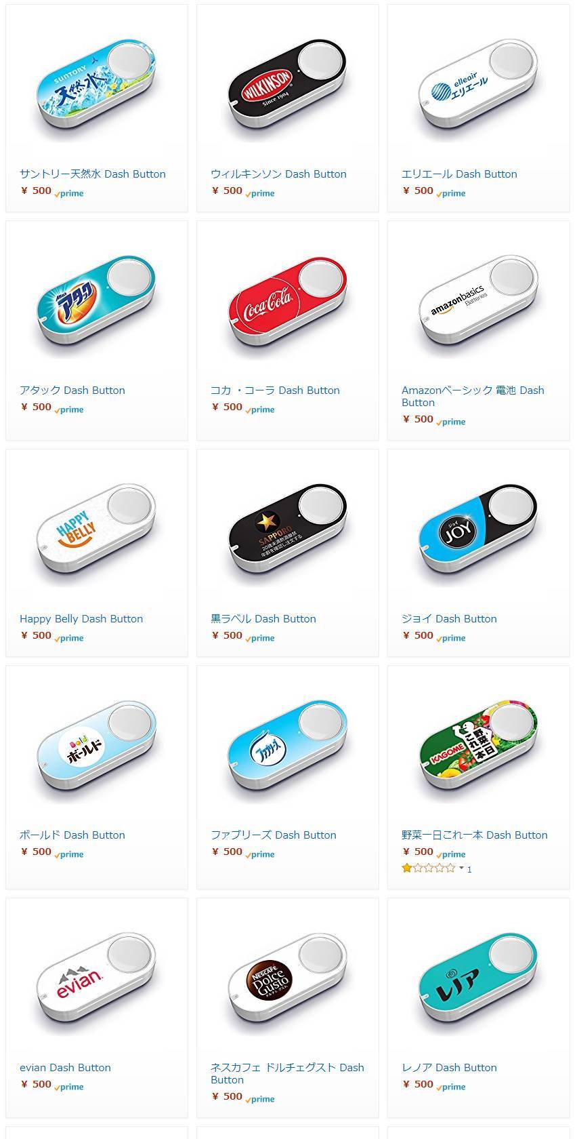Select the Sapporo black label button image
Screen dimensions: 577x1139
287,534
